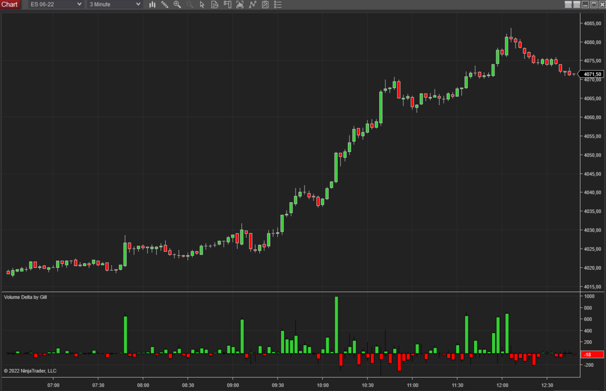606x391 pixels.
Task: Open the Data Box icon
Action: click(x=215, y=5)
